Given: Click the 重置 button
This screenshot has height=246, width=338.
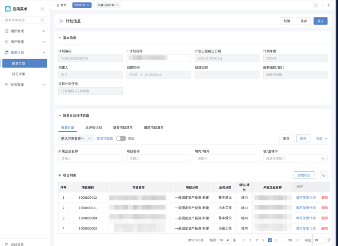Looking at the screenshot, I should click(x=286, y=138).
